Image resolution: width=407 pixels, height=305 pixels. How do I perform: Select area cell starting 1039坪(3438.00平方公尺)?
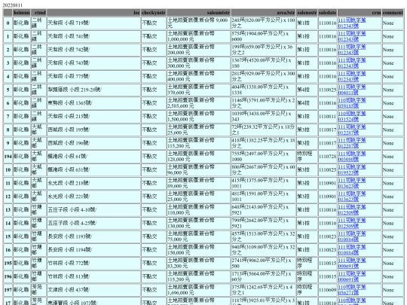[264, 117]
